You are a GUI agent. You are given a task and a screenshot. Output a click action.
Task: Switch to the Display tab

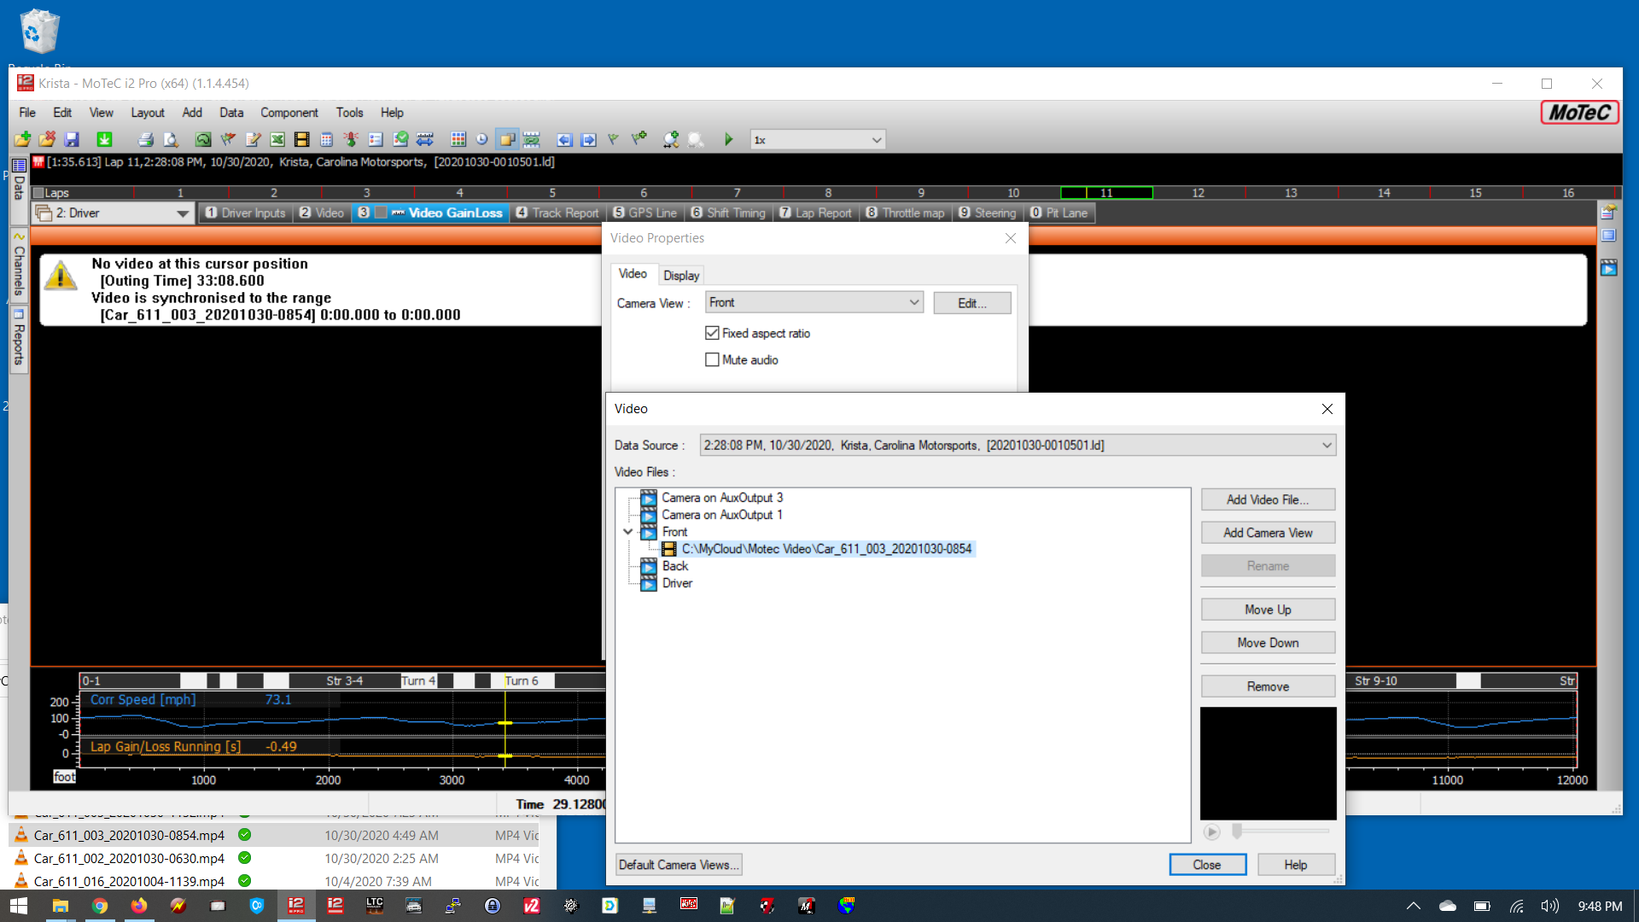click(681, 275)
